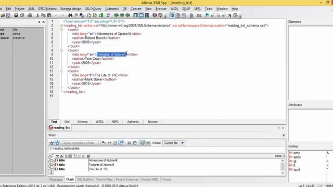Click the reading_list document file icon

51,128
